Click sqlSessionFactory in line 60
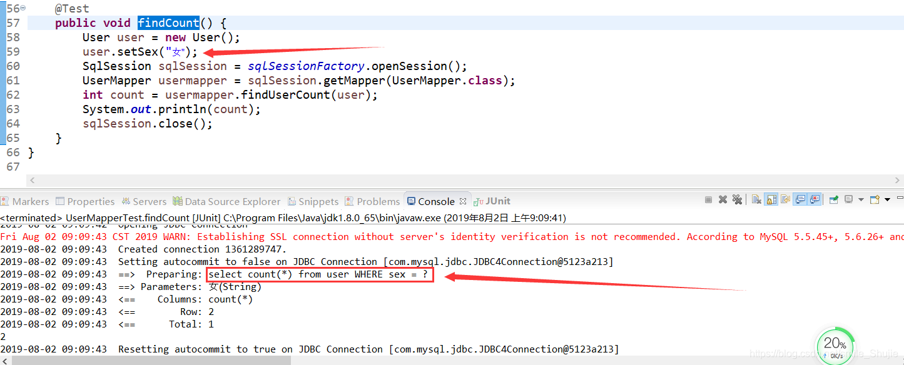The width and height of the screenshot is (904, 365). click(x=306, y=66)
